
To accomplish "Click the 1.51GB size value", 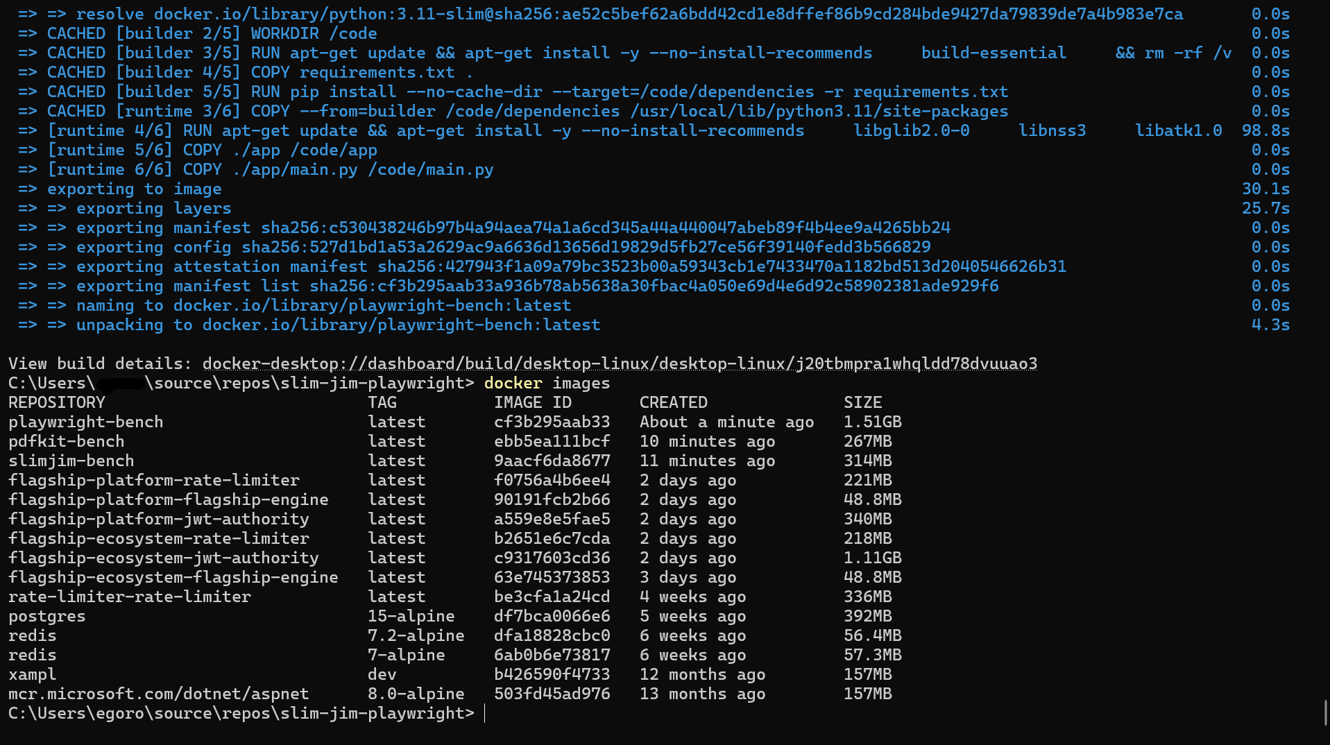I will [x=873, y=422].
